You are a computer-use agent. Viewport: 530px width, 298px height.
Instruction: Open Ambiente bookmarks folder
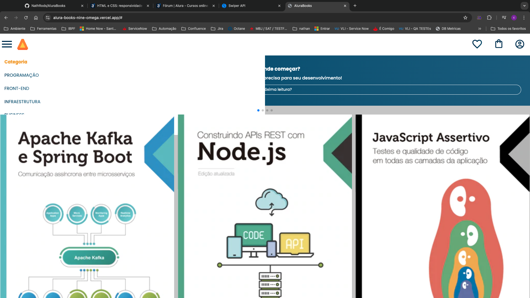click(15, 29)
